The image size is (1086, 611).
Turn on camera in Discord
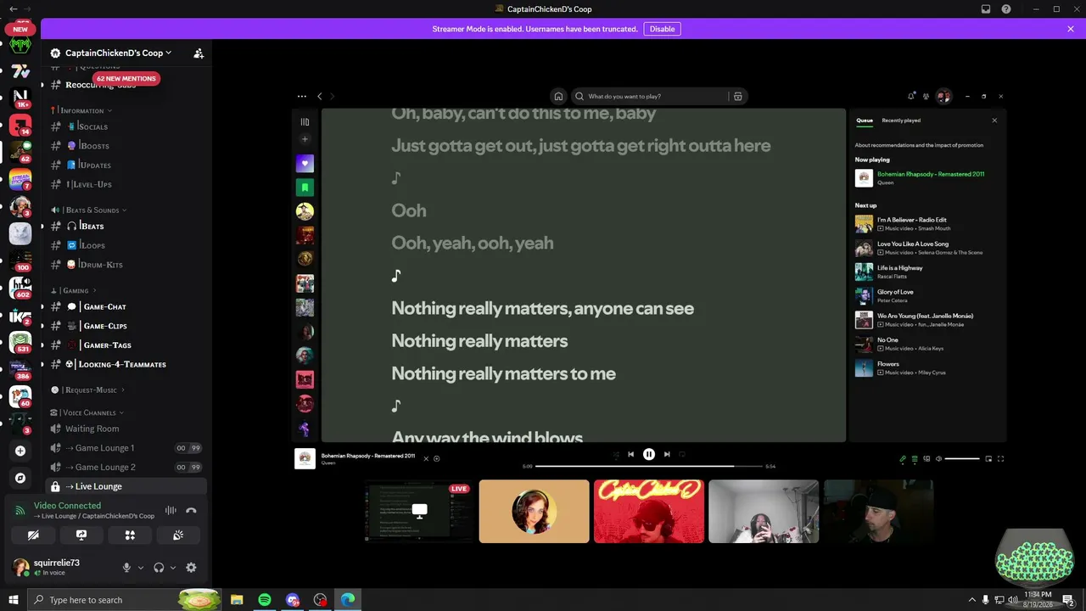click(33, 535)
